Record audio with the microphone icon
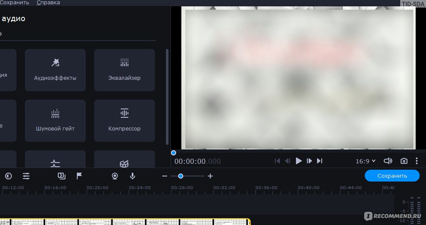The width and height of the screenshot is (426, 225). 132,176
